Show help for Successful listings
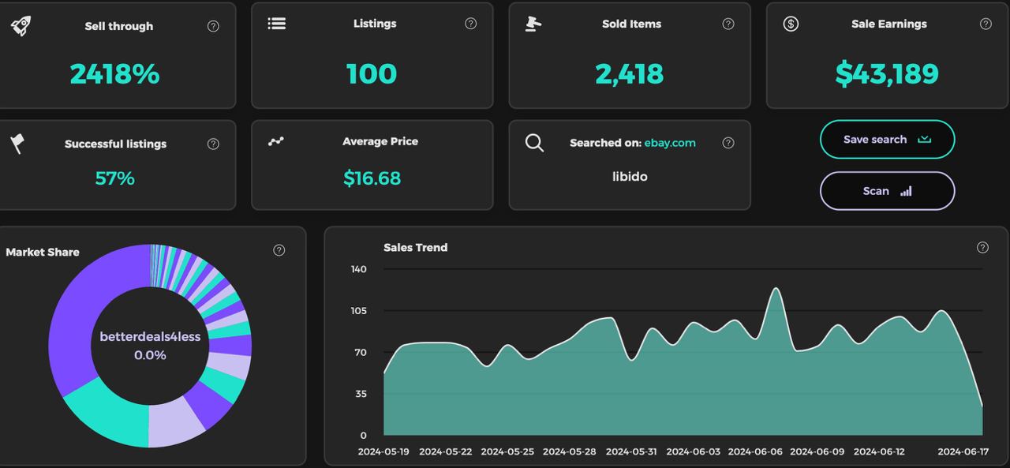Screen dimensions: 1010x468 213,144
